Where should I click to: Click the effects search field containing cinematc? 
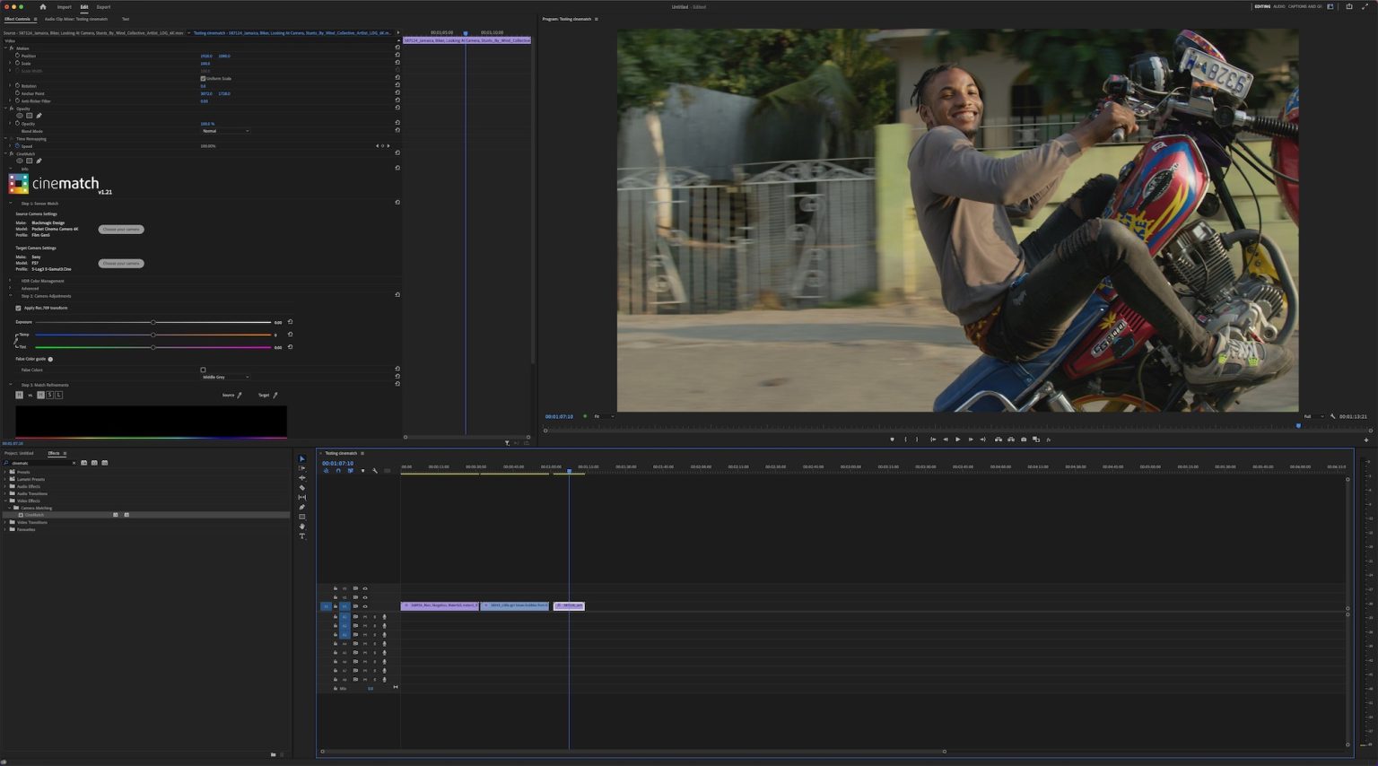pos(41,463)
